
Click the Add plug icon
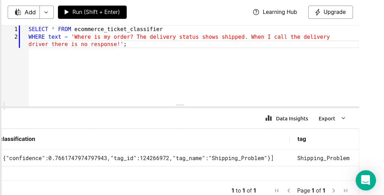point(18,12)
